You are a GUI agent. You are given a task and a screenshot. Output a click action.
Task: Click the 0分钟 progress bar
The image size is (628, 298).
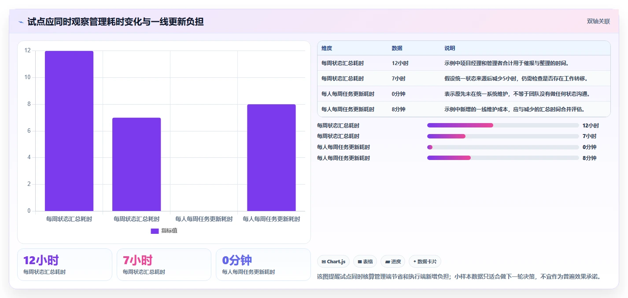[503, 147]
